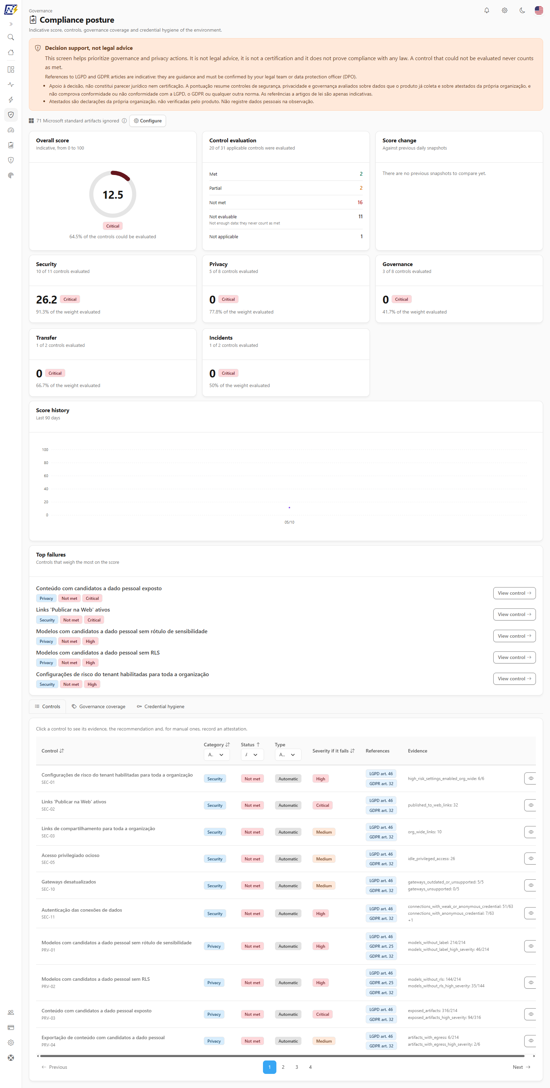550x1088 pixels.
Task: Open the speedometer gauge icon in the sidebar
Action: pyautogui.click(x=11, y=130)
